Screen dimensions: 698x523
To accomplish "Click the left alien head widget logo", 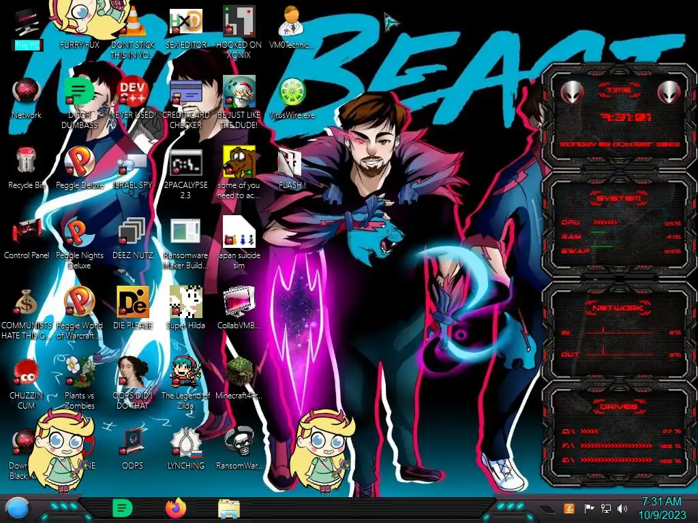I will point(572,93).
